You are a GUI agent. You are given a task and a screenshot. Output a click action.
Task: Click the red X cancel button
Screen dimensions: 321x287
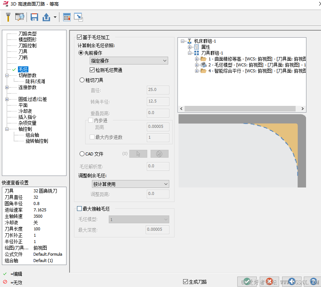coord(269,281)
